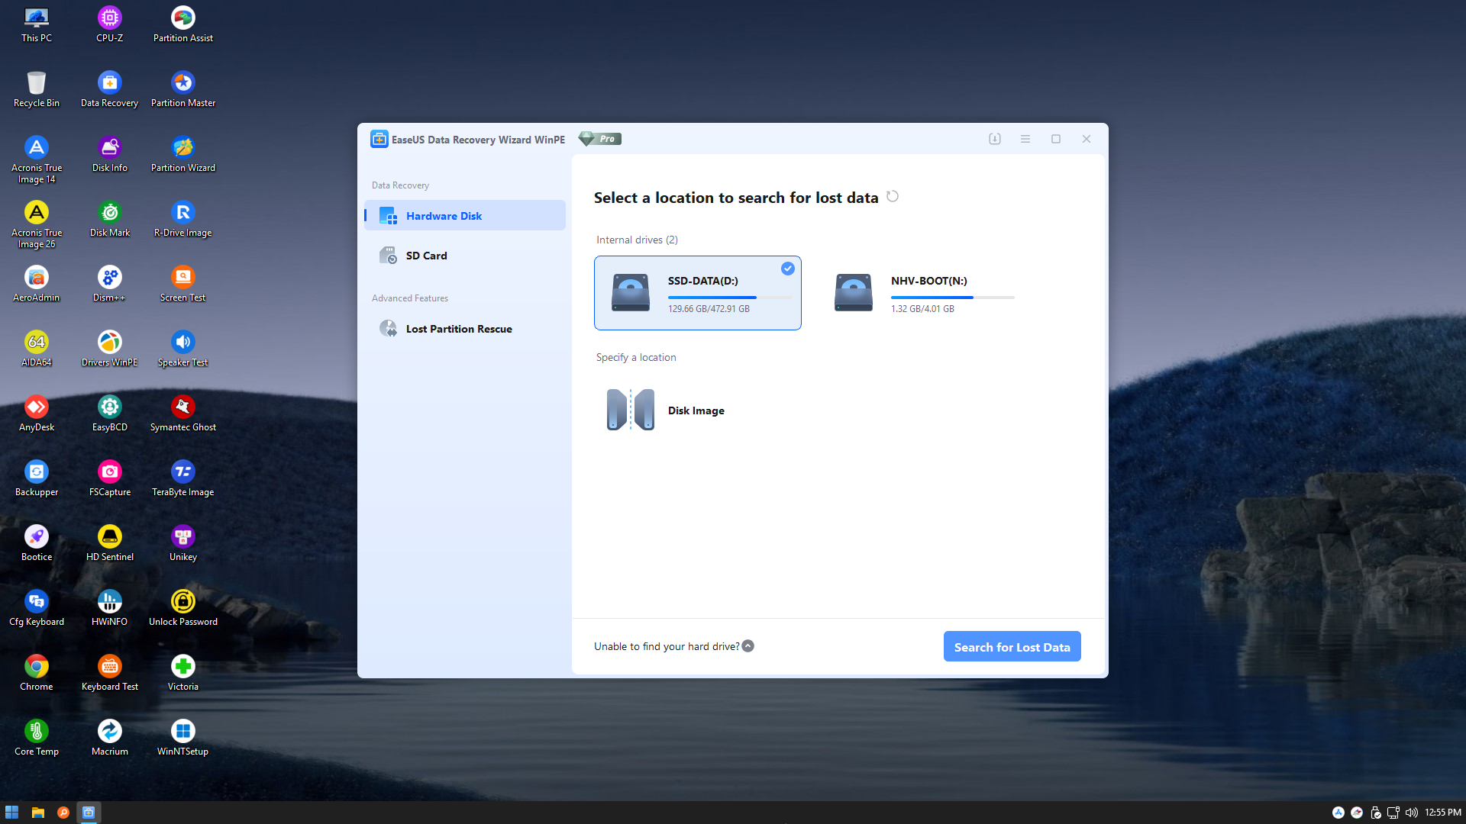
Task: Launch Speaker Test icon
Action: (x=183, y=349)
